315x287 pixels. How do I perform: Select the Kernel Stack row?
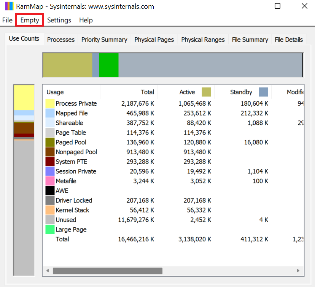pos(72,210)
